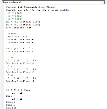Click the comment 'f(x2) above the y2 formula
107x109 pixels.
pyautogui.click(x=10, y=75)
